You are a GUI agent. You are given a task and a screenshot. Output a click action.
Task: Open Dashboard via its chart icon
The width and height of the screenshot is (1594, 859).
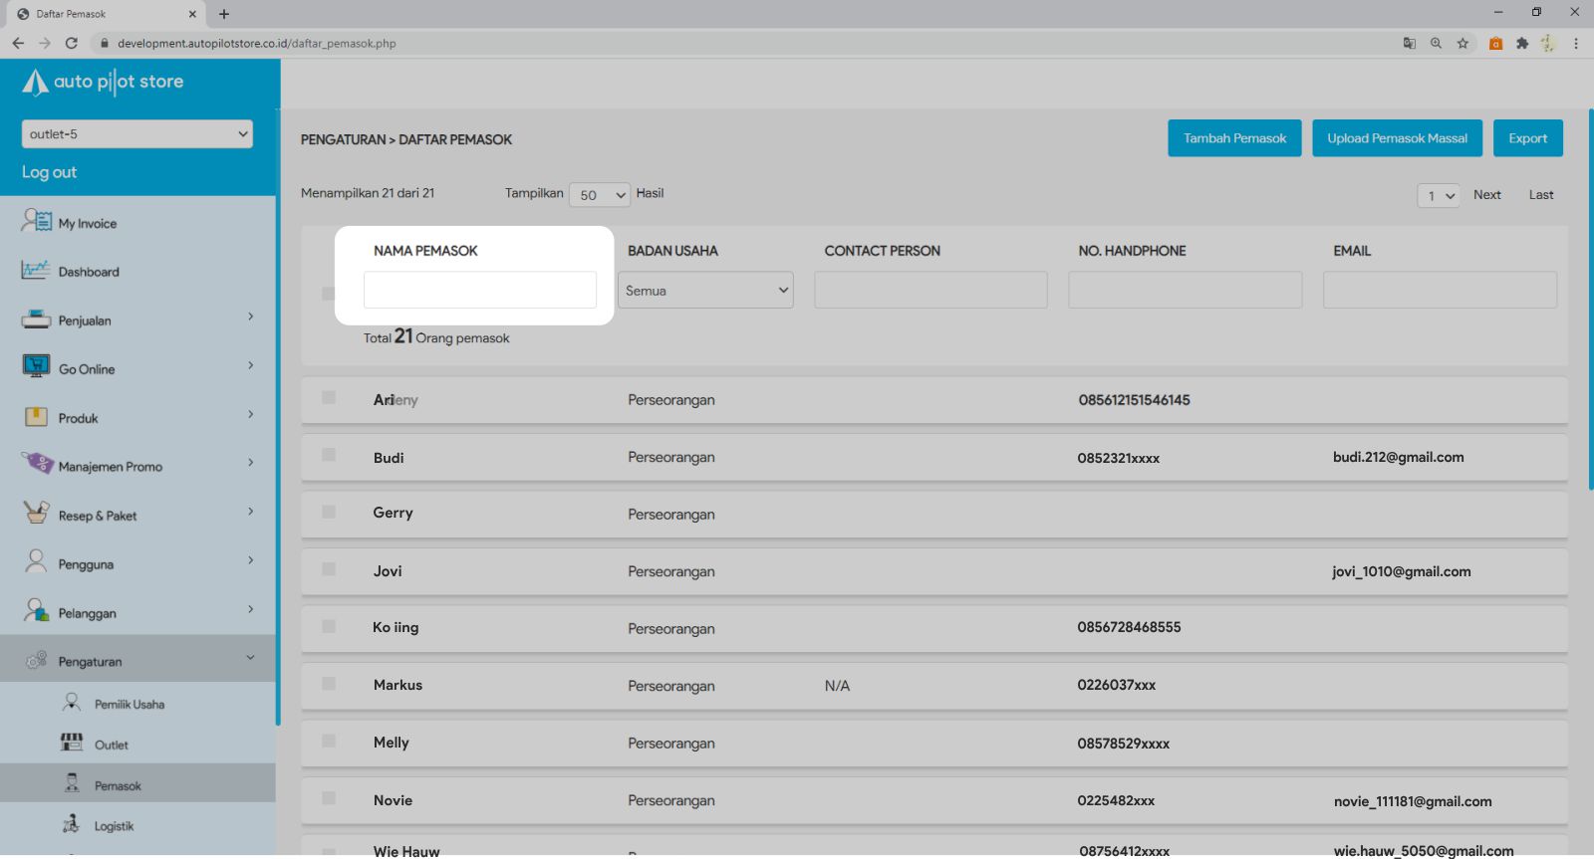tap(36, 270)
